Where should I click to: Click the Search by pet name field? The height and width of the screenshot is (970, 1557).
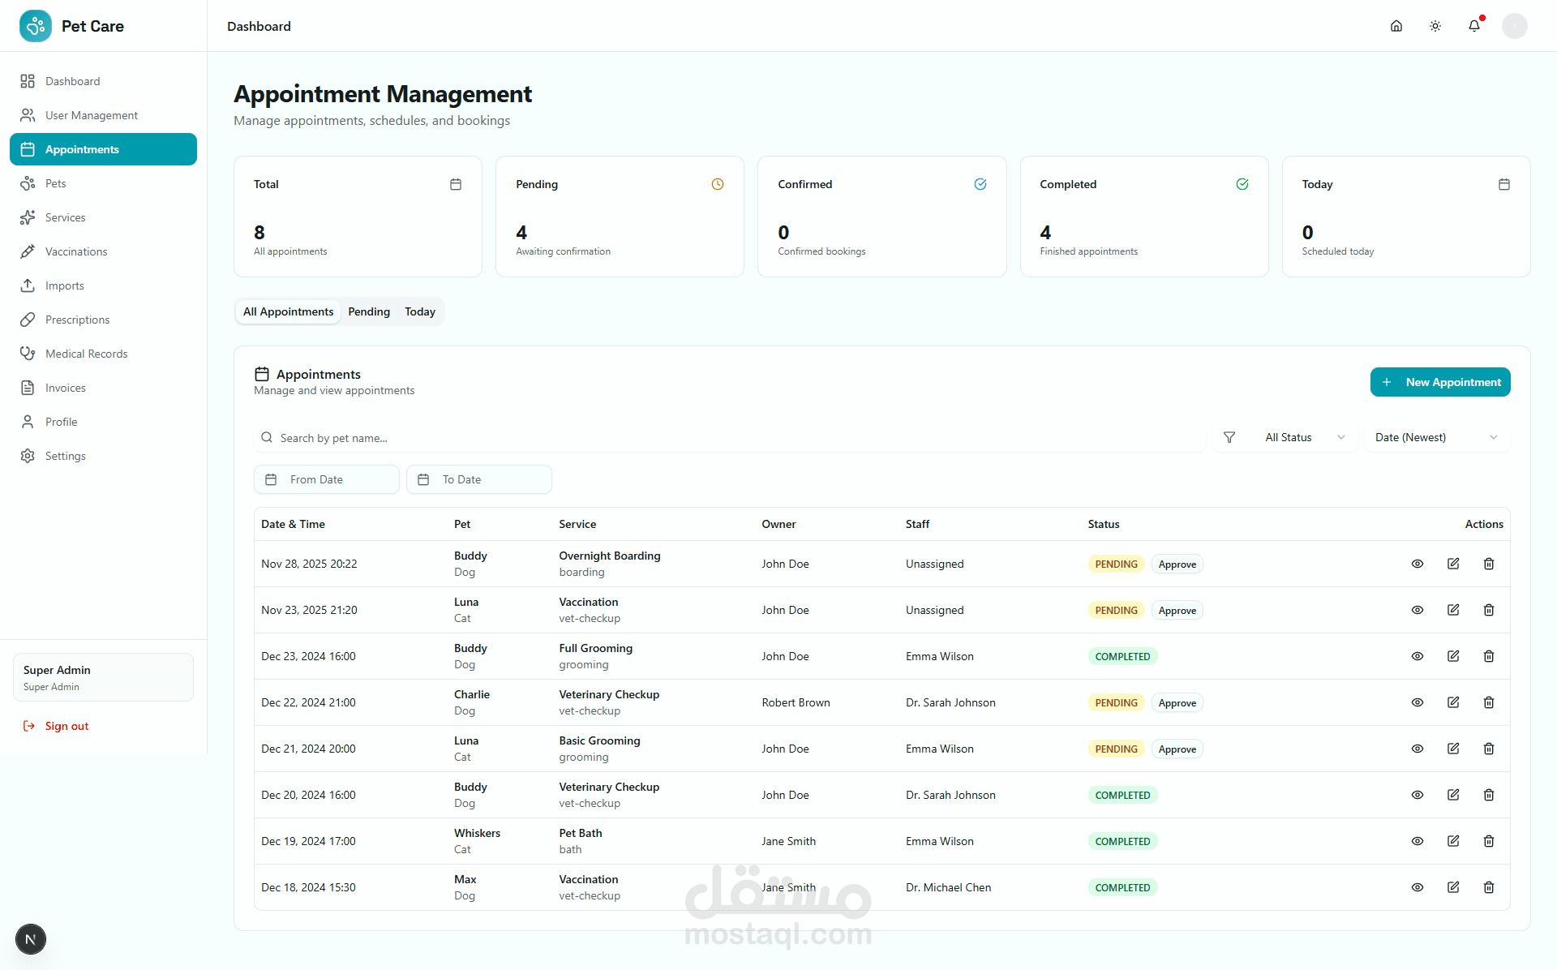coord(730,438)
